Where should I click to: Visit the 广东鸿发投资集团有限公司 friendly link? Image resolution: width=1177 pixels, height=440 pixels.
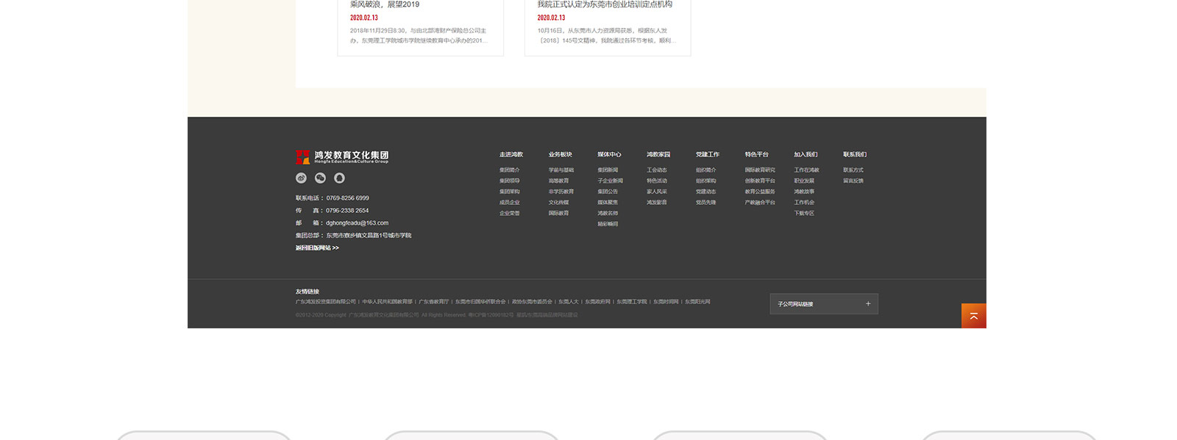tap(326, 302)
